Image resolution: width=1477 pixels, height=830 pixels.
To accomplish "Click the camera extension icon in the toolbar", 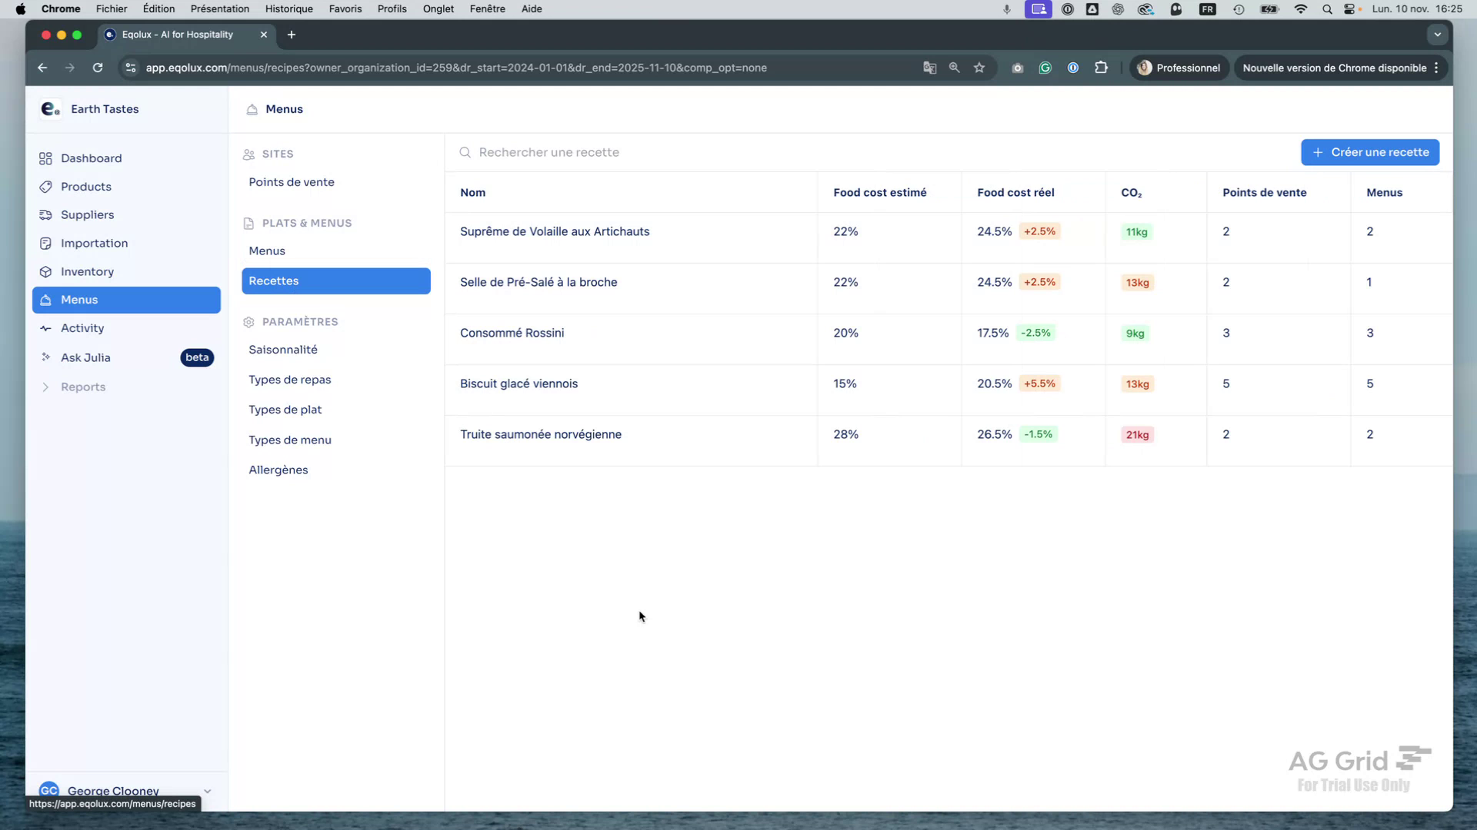I will 1017,68.
